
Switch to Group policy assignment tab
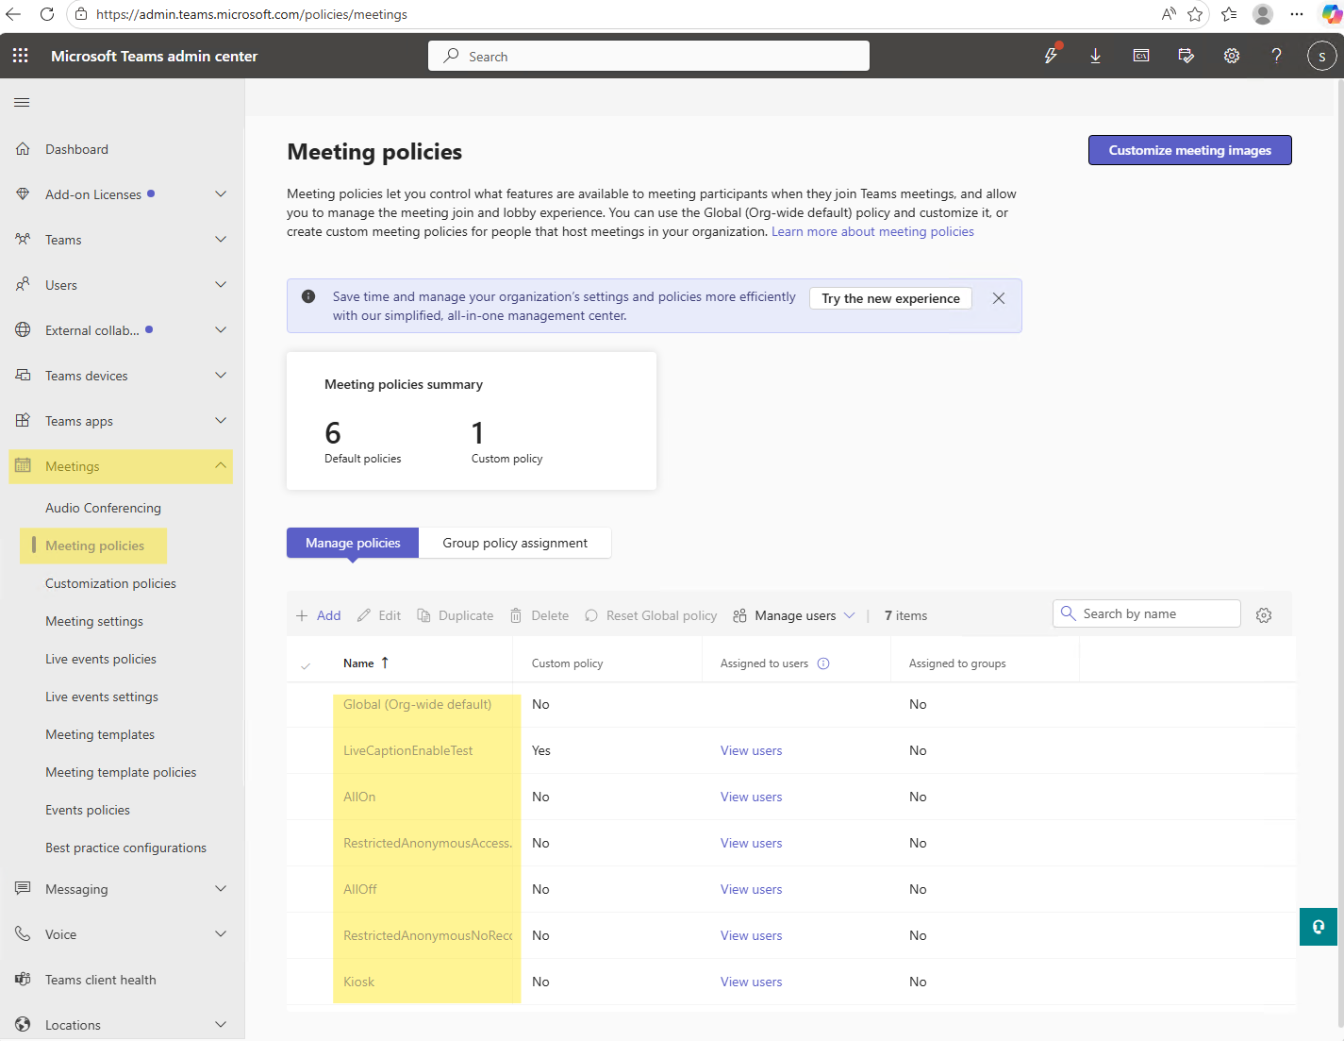[515, 543]
